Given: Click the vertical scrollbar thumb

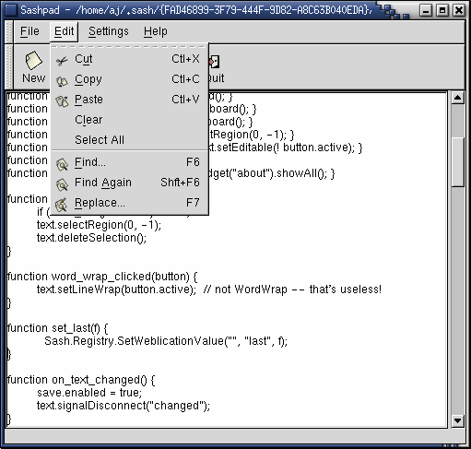Looking at the screenshot, I should click(457, 161).
